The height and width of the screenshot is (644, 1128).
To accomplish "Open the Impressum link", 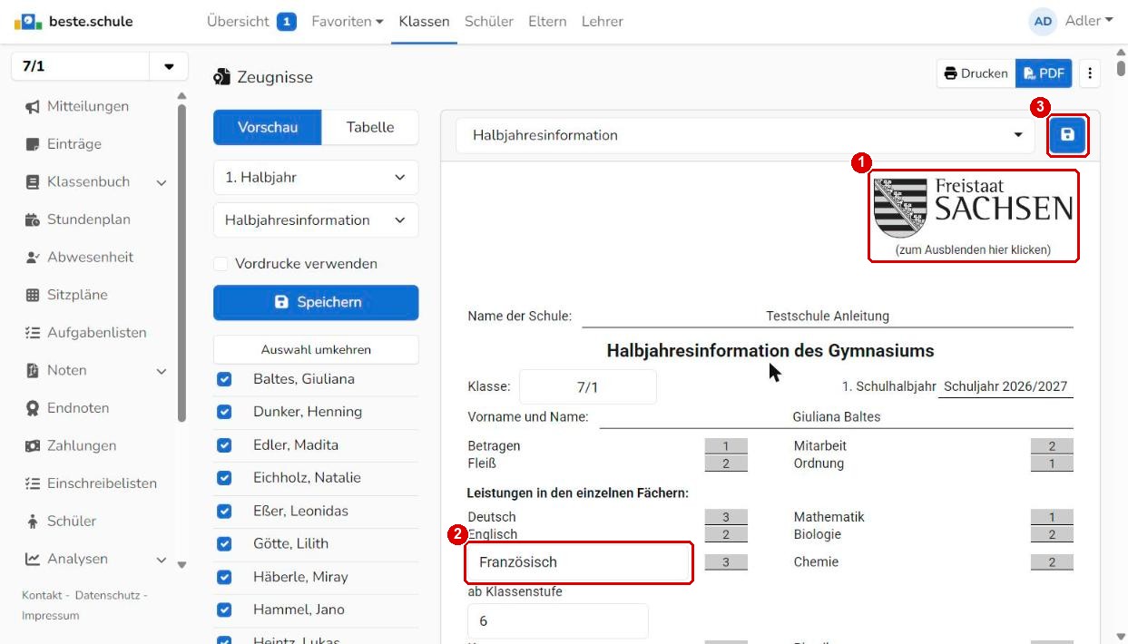I will pyautogui.click(x=51, y=615).
